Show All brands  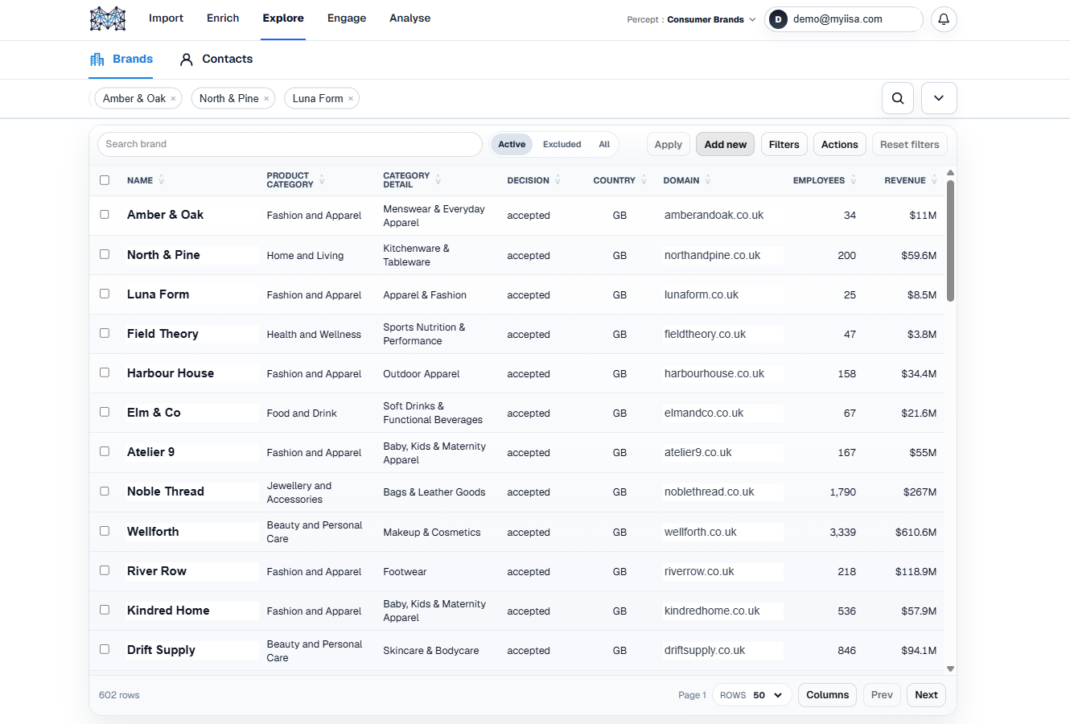tap(604, 145)
